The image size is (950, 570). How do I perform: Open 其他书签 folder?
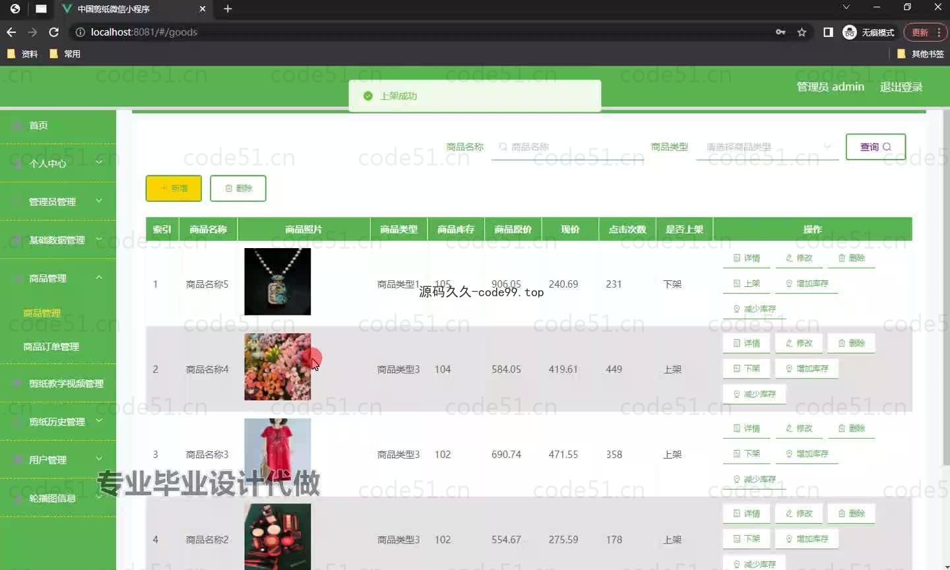click(921, 54)
